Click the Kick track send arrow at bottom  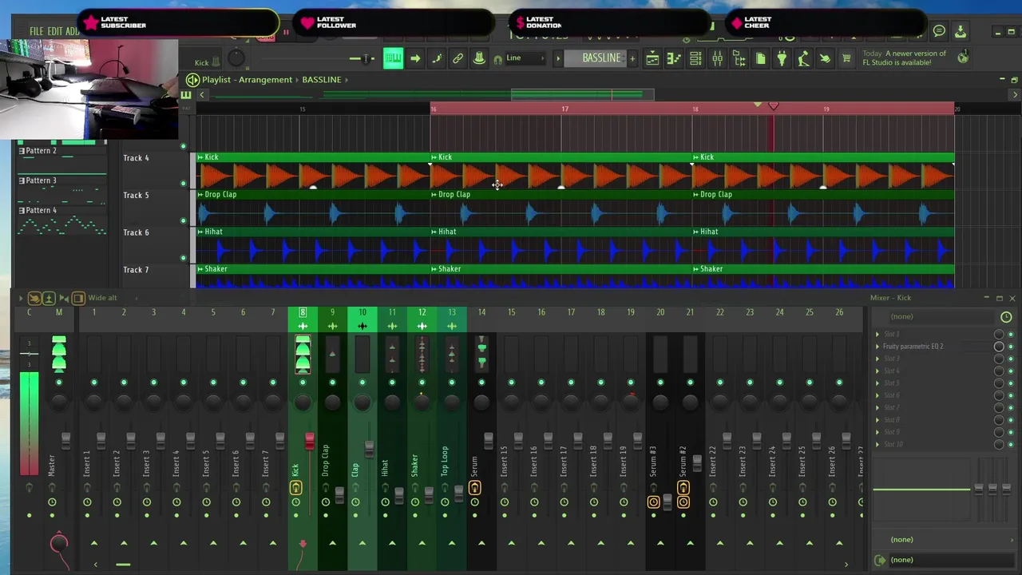pyautogui.click(x=303, y=544)
